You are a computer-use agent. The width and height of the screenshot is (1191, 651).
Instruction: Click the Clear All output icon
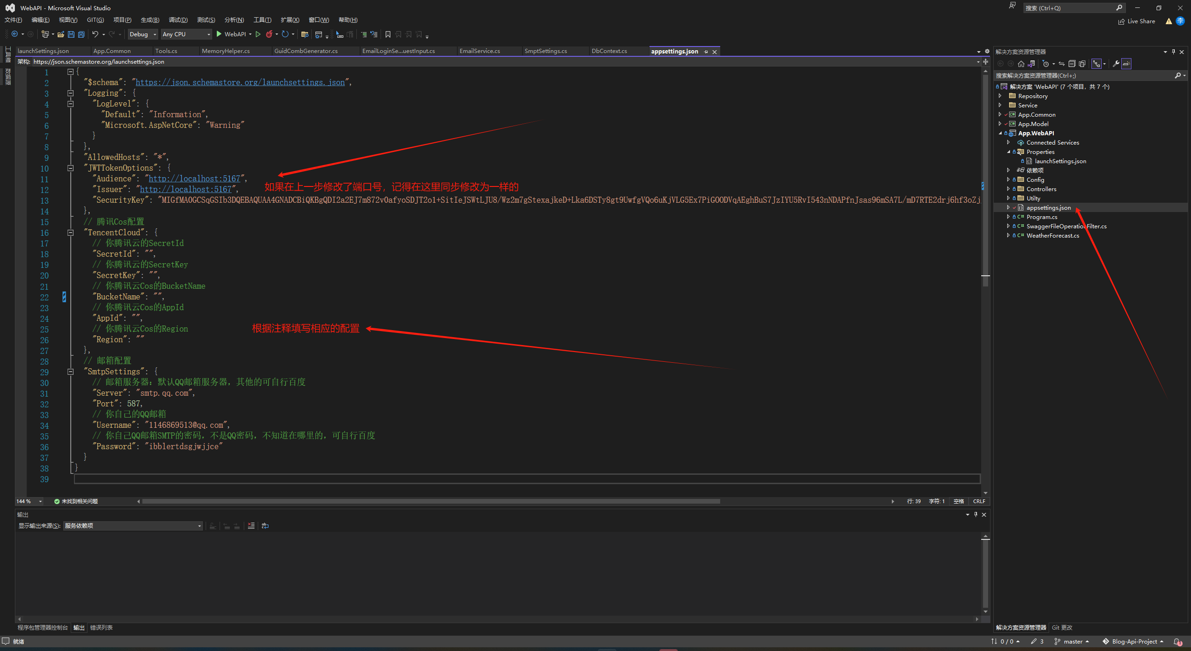251,526
